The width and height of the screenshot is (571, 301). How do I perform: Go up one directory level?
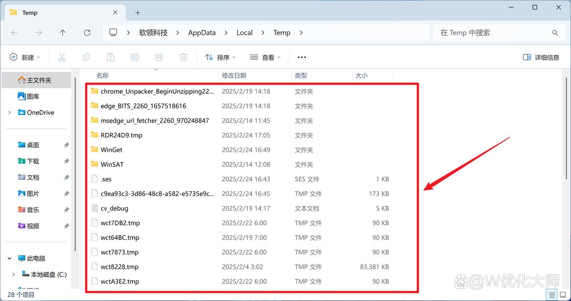(x=63, y=33)
